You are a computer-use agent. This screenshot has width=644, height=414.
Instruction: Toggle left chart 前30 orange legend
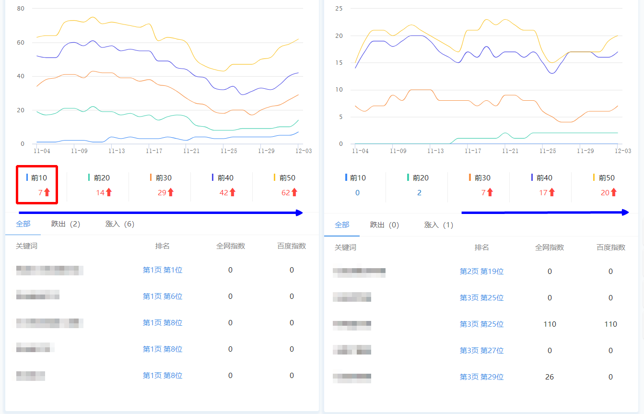click(x=161, y=177)
